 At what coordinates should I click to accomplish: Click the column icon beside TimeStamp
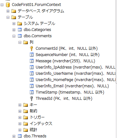[x=32, y=92]
